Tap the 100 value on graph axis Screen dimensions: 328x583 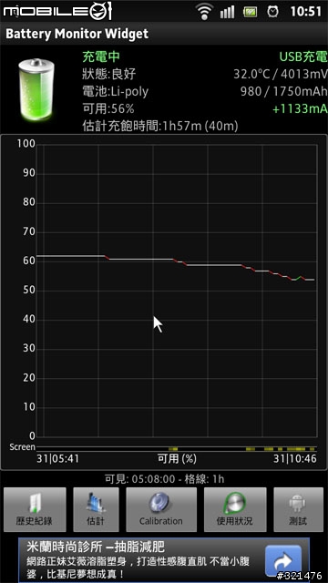26,144
